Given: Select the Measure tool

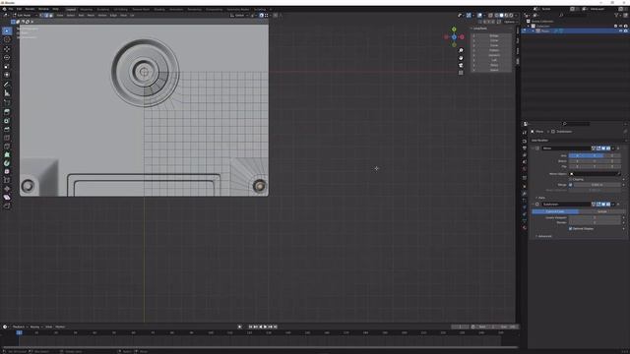Looking at the screenshot, I should click(x=7, y=93).
